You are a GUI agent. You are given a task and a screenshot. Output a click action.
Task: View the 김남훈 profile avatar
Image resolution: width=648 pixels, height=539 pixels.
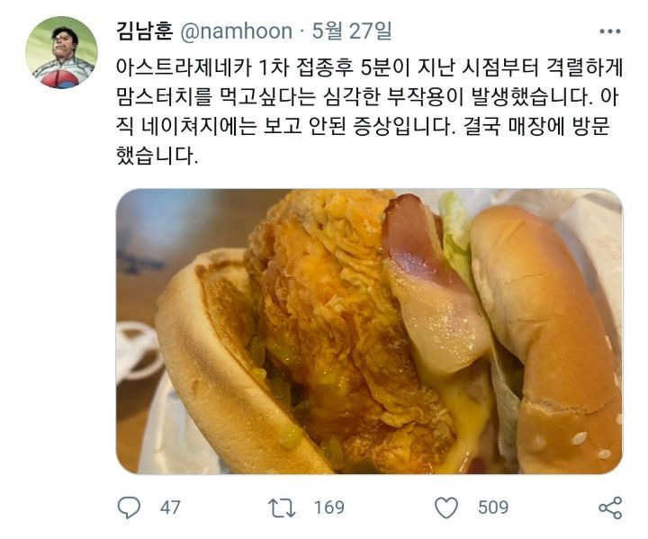click(61, 52)
